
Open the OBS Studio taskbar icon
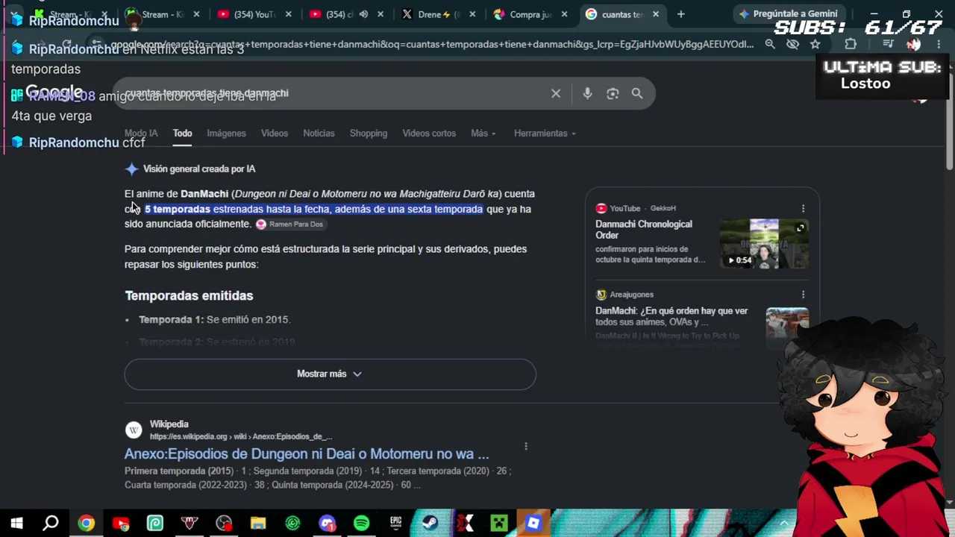tap(224, 524)
